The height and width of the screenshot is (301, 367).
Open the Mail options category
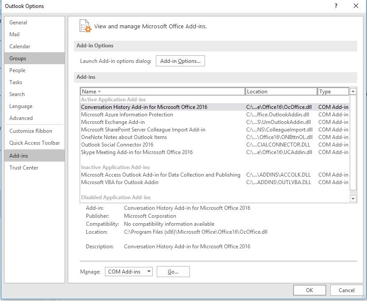tap(35, 35)
